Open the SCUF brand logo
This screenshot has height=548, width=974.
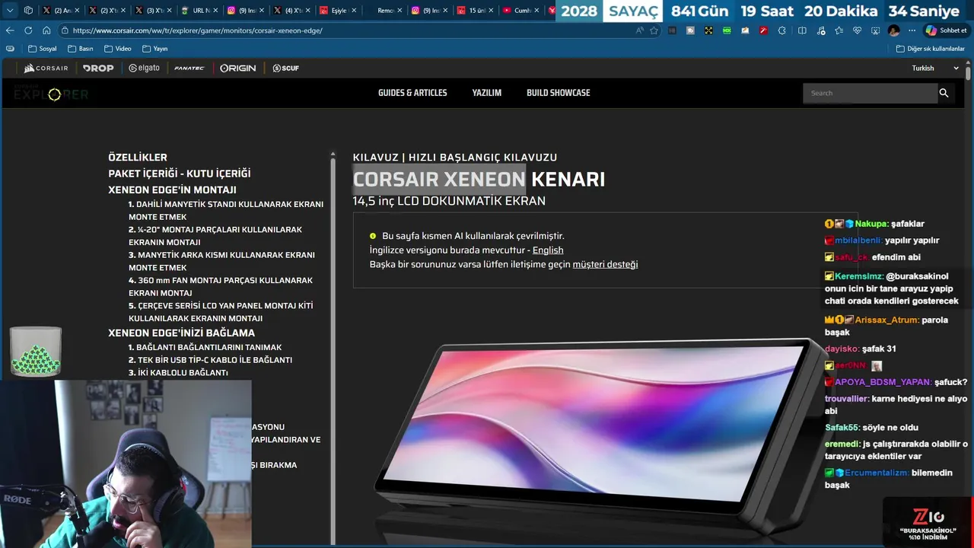pos(286,68)
